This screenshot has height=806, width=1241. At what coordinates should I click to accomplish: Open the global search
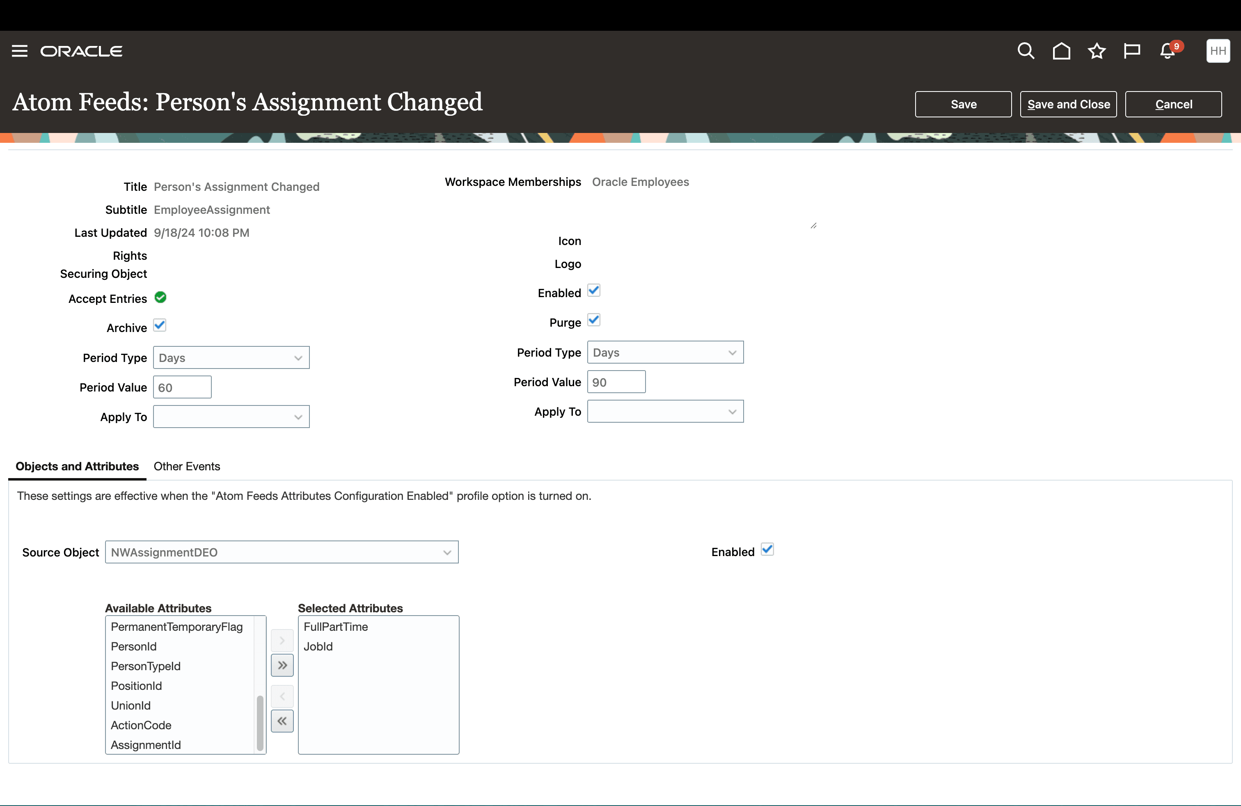click(x=1025, y=50)
